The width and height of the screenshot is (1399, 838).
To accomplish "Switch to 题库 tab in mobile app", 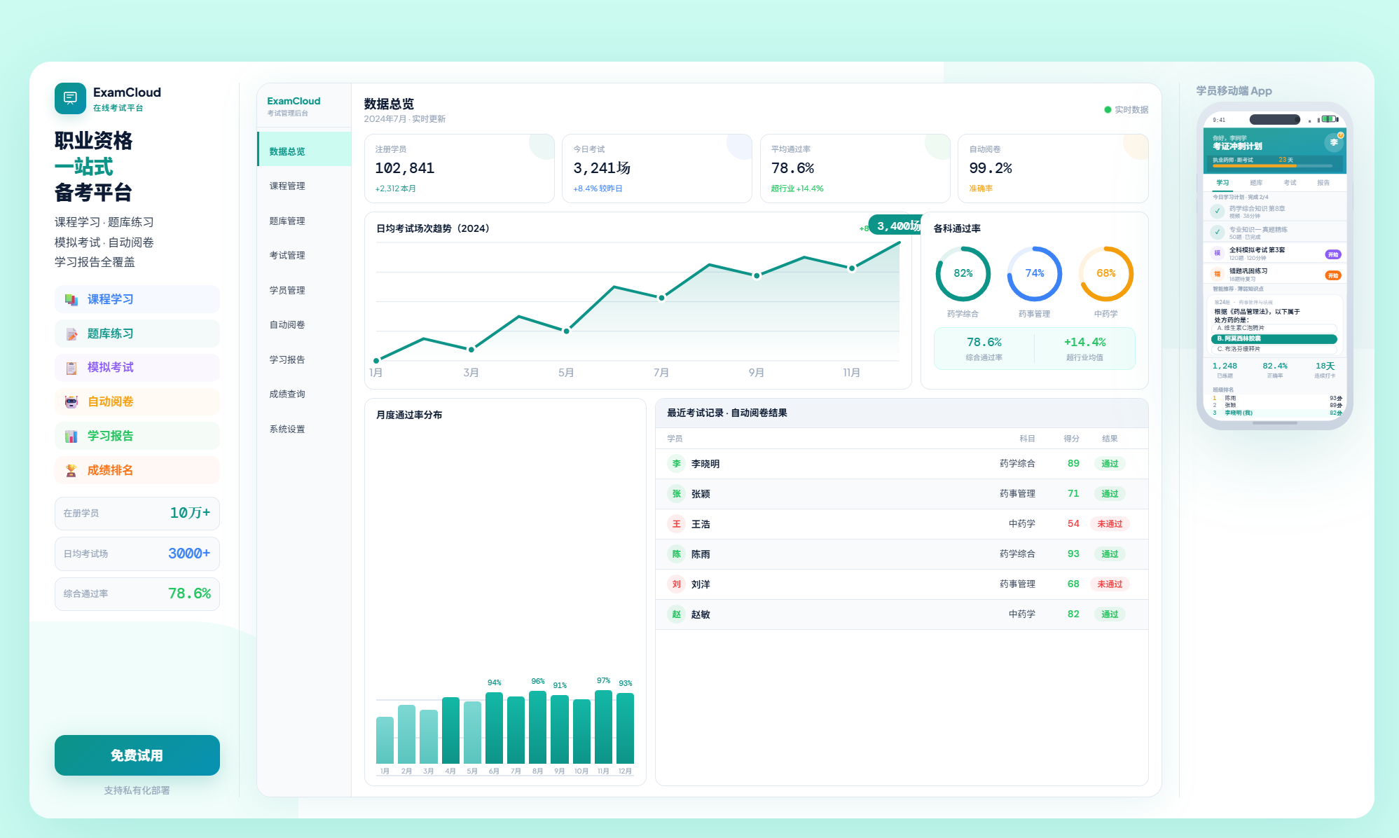I will (1256, 183).
